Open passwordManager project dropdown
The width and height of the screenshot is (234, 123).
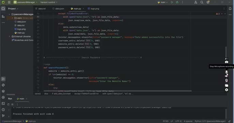(x=25, y=2)
